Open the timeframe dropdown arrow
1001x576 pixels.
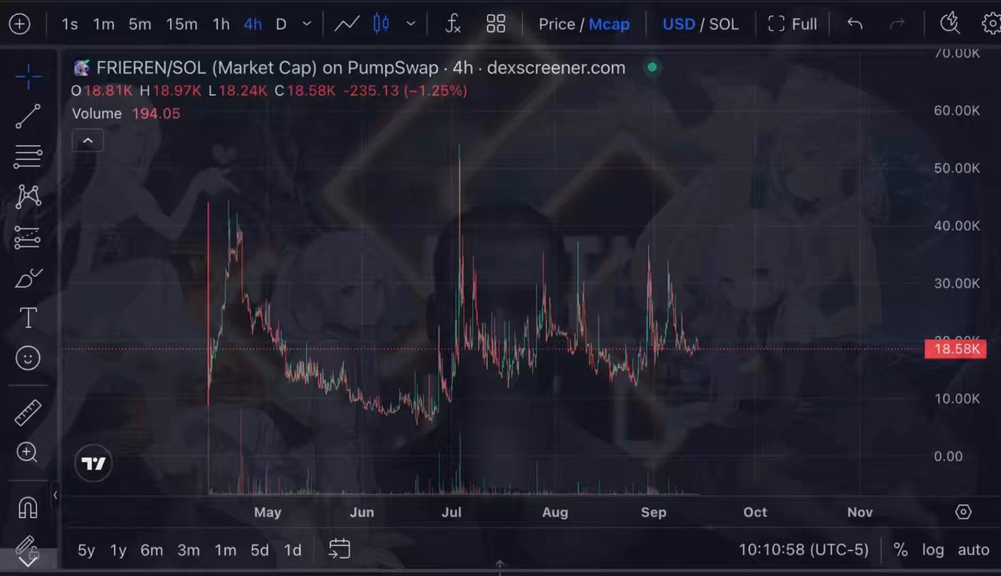coord(308,24)
